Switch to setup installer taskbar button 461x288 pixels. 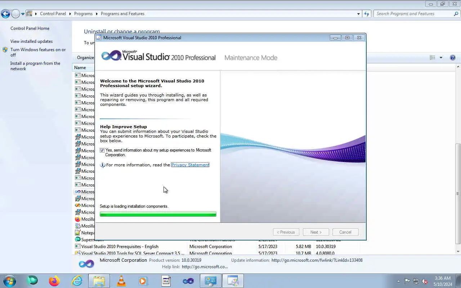pyautogui.click(x=233, y=281)
